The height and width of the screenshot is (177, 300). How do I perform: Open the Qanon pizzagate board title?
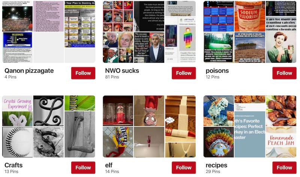coord(29,71)
